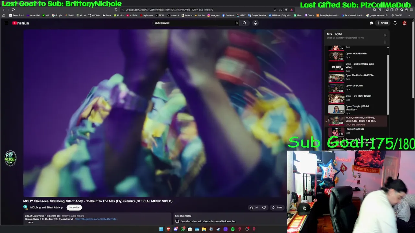Open Discord from taskbar
The width and height of the screenshot is (415, 233).
tap(175, 229)
